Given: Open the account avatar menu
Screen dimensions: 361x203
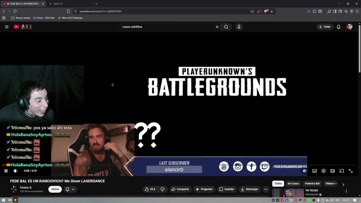Looking at the screenshot, I should click(349, 27).
